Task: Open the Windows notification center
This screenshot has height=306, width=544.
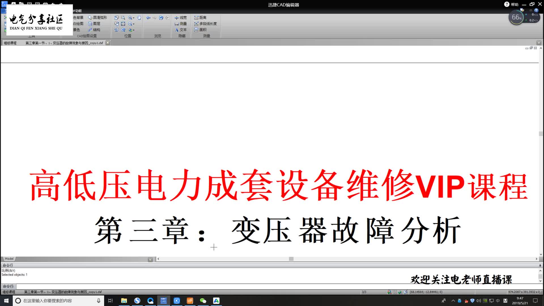Action: click(535, 301)
